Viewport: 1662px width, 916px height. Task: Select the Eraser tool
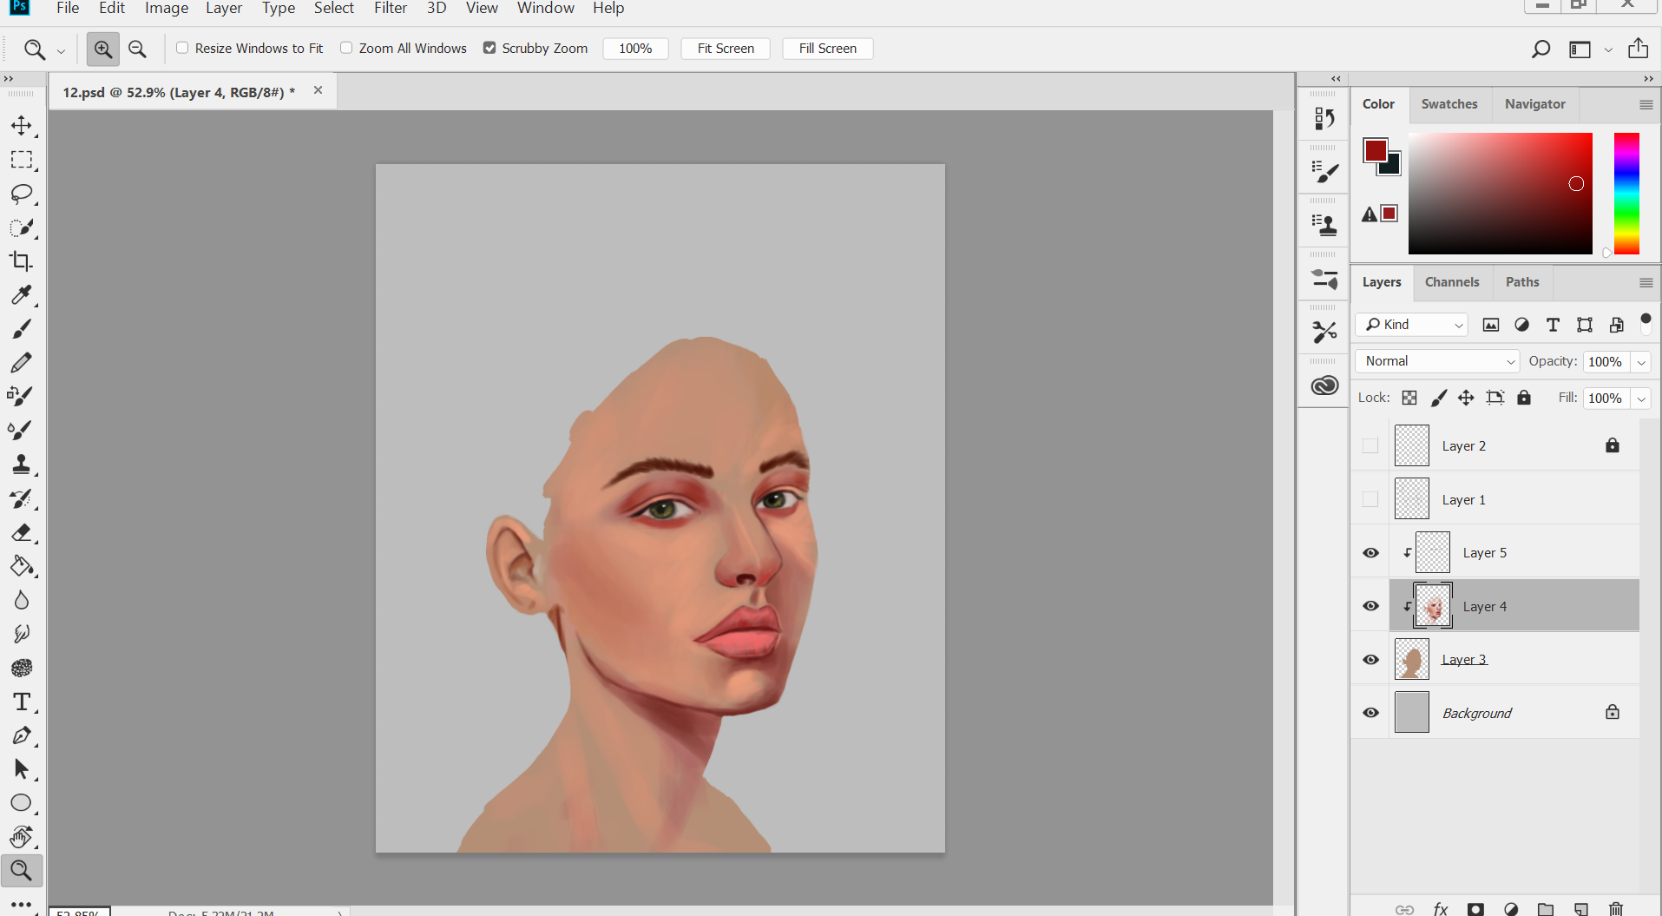tap(22, 533)
